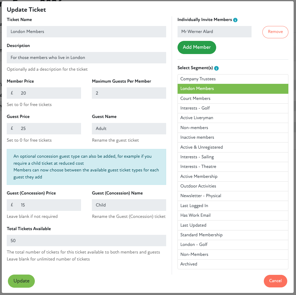Edit the ticket Description field
Image resolution: width=296 pixels, height=295 pixels.
point(86,58)
